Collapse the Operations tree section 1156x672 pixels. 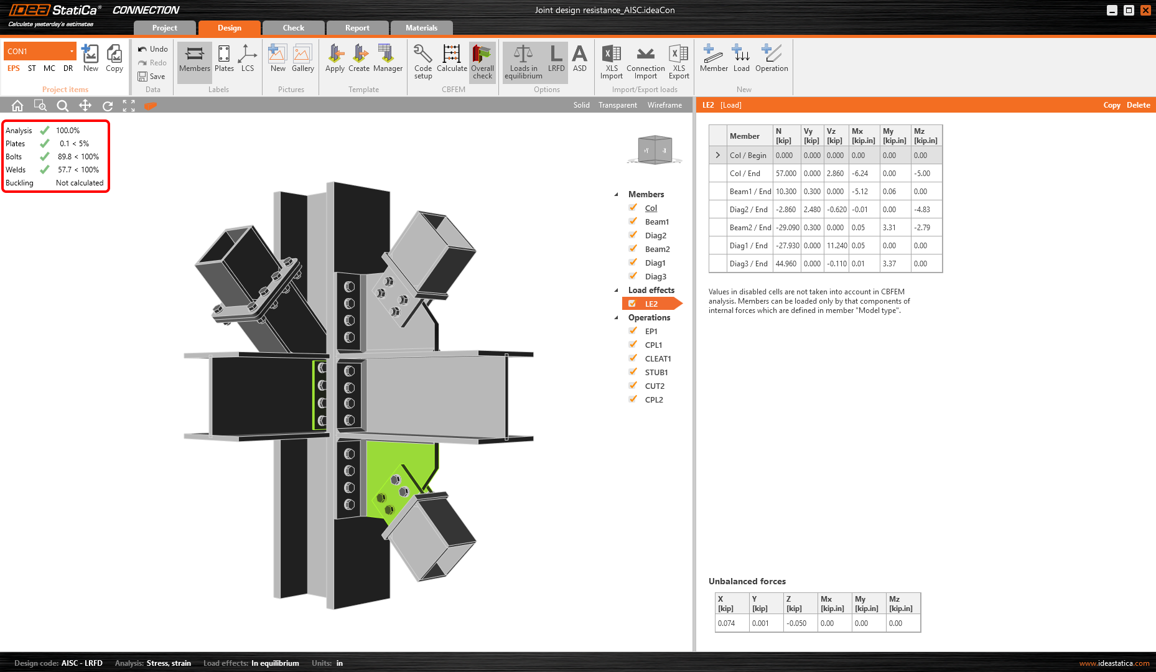point(617,317)
